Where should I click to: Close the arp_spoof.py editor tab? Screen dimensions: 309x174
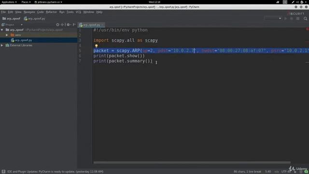[103, 25]
